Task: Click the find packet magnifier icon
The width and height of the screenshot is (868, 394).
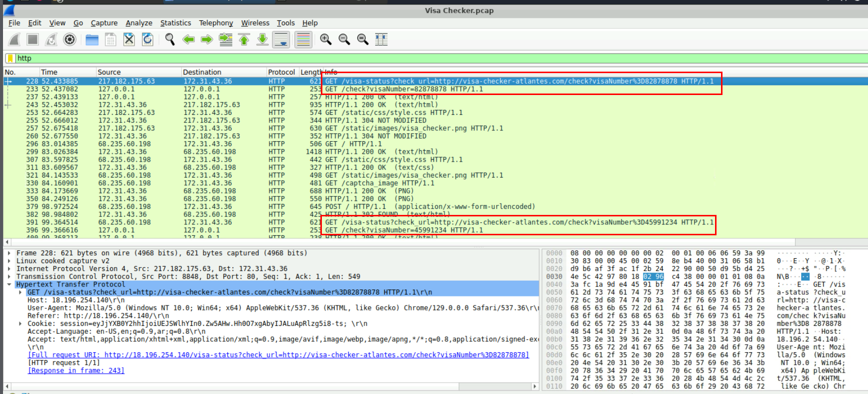Action: click(170, 40)
